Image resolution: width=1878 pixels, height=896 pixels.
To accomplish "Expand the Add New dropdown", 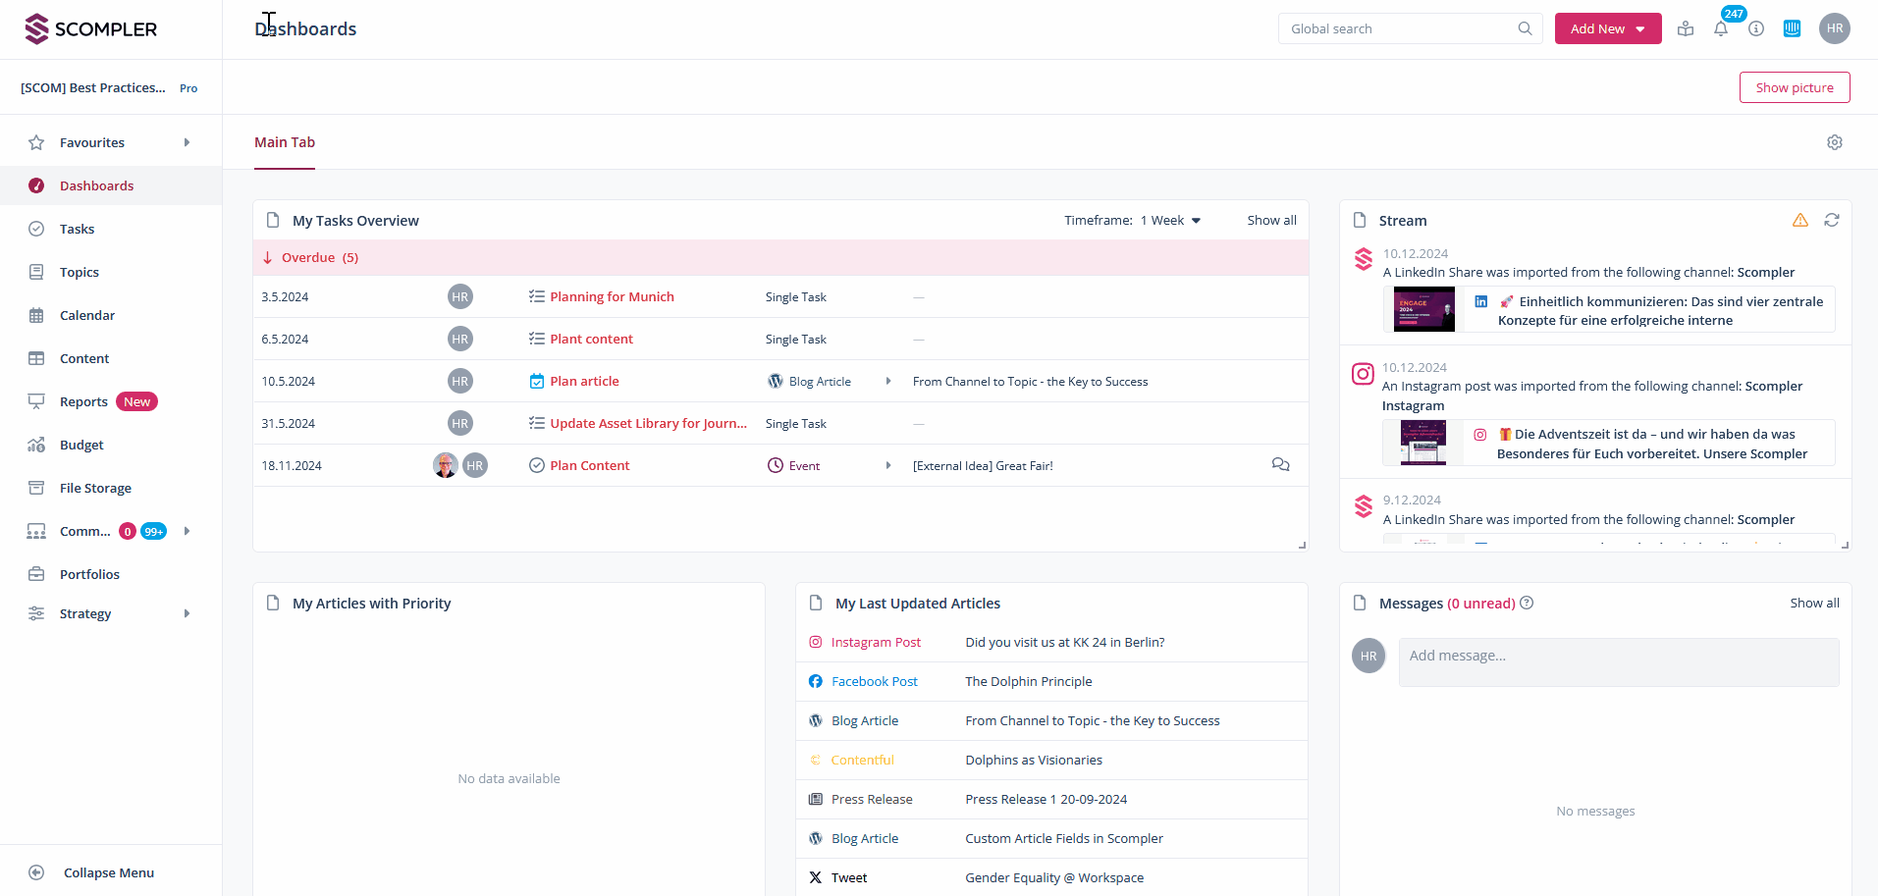I will click(x=1639, y=29).
